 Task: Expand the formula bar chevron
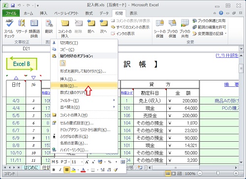[241, 49]
